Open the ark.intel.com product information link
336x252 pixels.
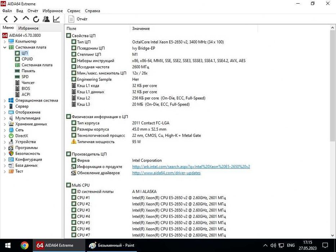[191, 167]
